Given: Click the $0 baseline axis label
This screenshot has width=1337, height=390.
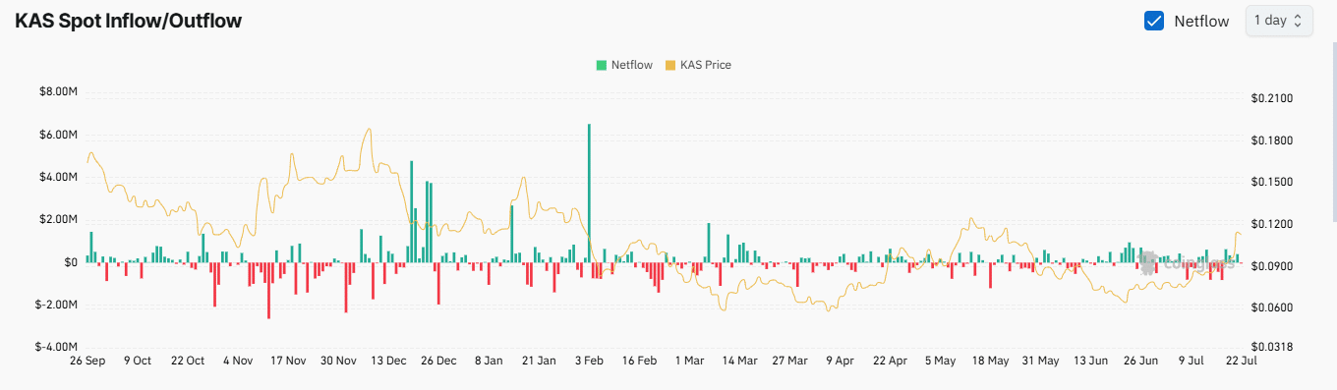Looking at the screenshot, I should point(72,262).
